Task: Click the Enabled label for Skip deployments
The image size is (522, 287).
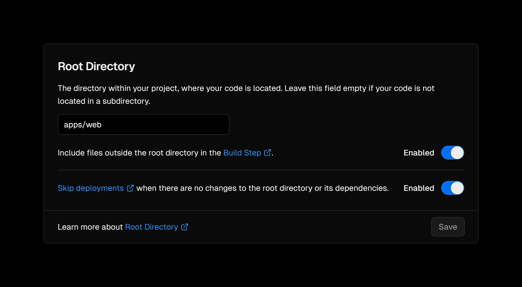Action: pos(419,188)
